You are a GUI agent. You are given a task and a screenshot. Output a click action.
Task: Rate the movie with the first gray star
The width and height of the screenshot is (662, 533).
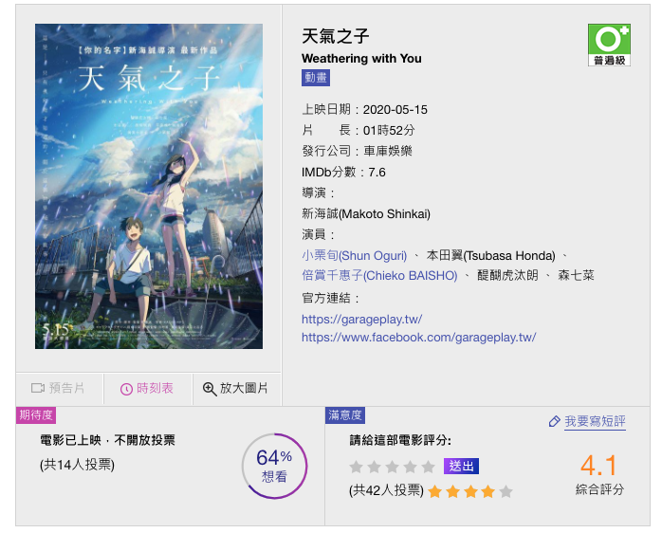click(x=357, y=467)
